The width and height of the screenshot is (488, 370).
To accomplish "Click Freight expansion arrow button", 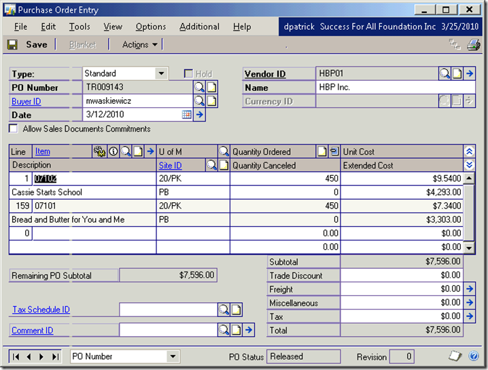I will coord(469,289).
